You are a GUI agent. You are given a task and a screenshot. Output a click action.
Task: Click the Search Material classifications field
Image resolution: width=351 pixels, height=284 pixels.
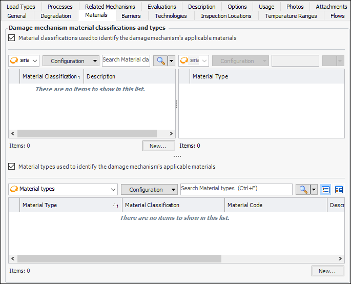point(126,60)
